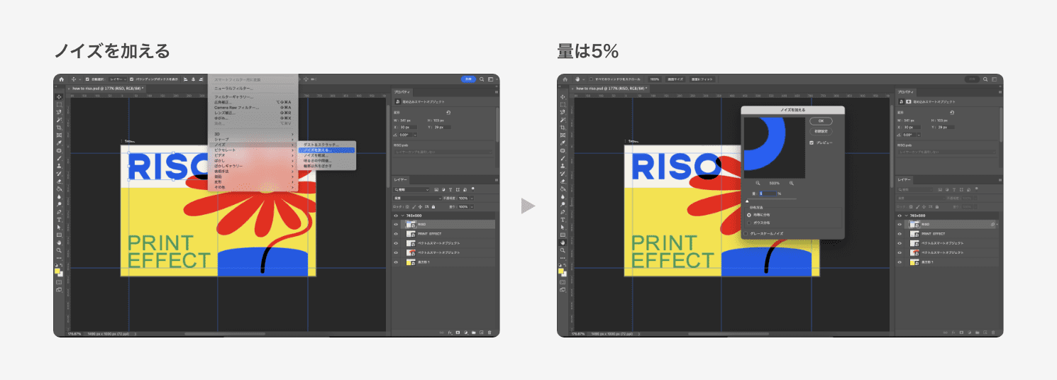Viewport: 1057px width, 380px height.
Task: Open opacity dropdown in filter-menu Layers panel
Action: click(472, 198)
